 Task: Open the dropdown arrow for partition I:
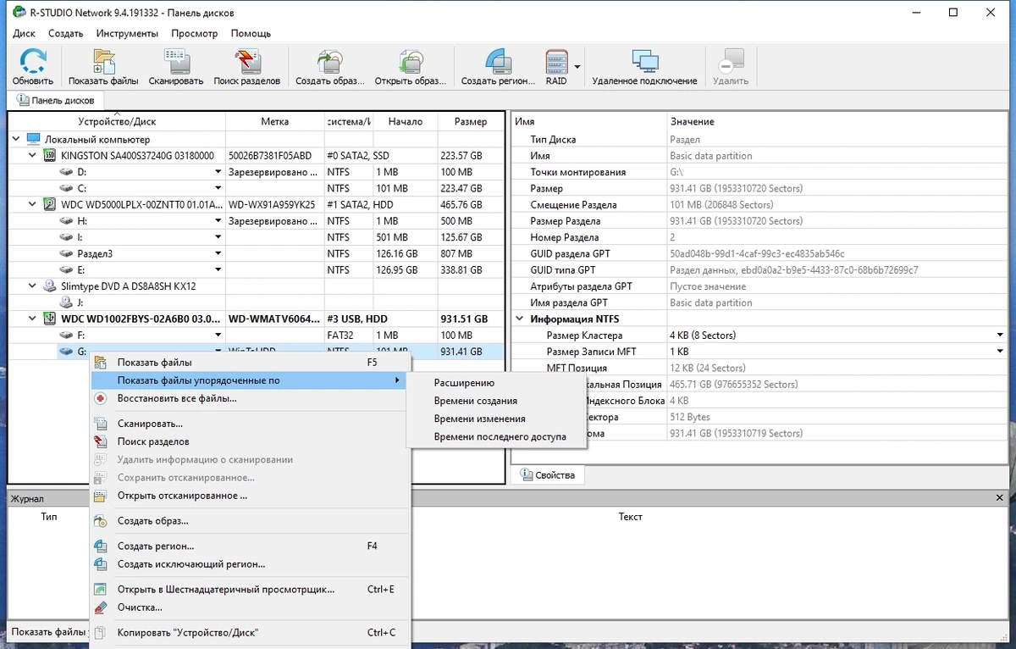(x=218, y=237)
